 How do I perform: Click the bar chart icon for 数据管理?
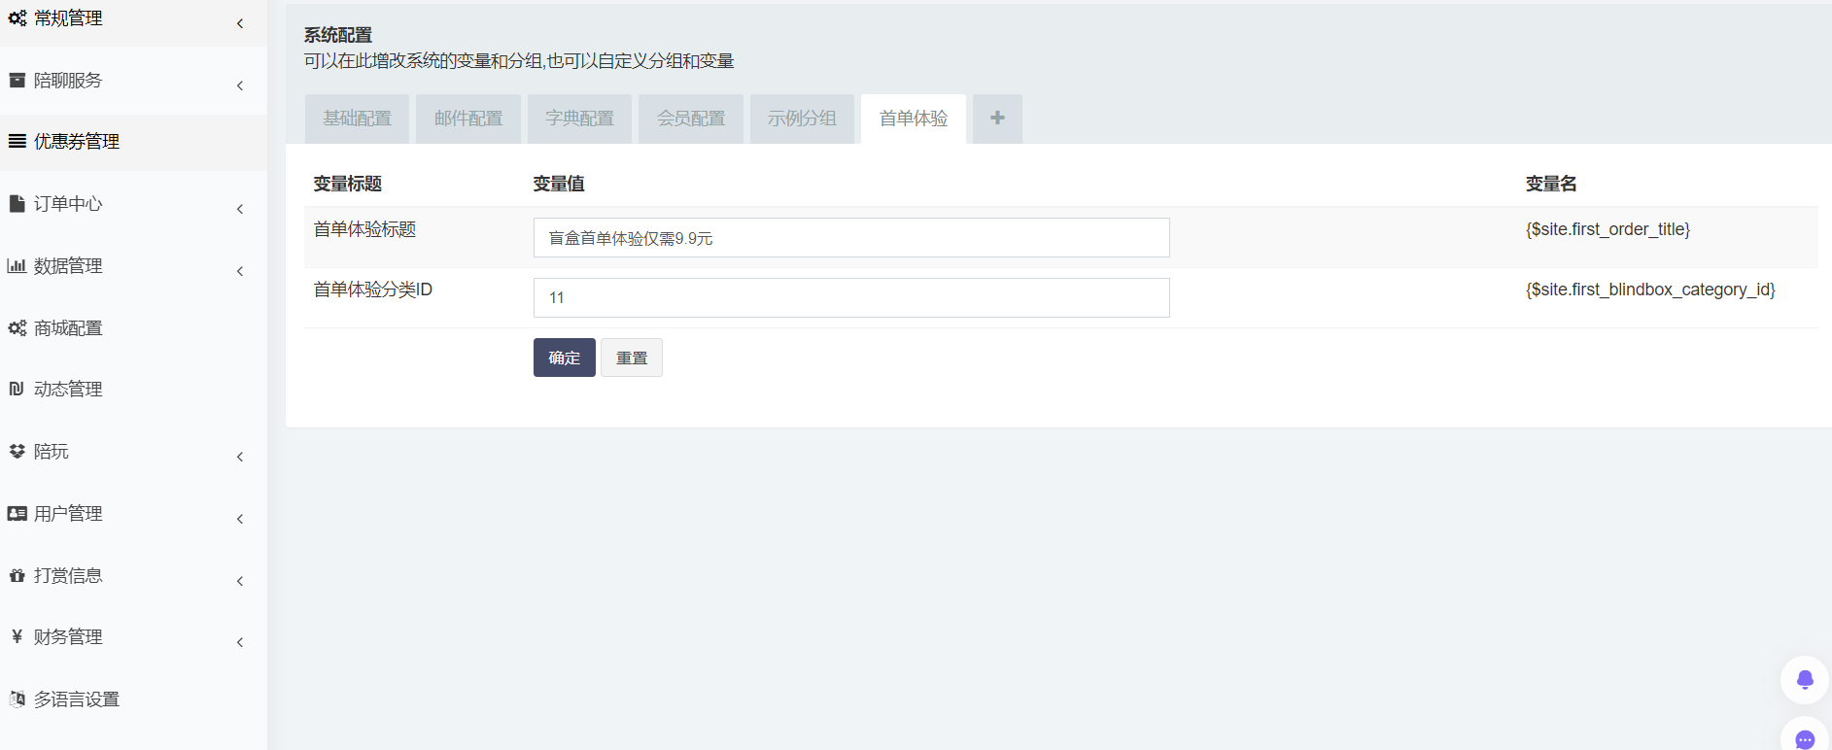click(17, 265)
